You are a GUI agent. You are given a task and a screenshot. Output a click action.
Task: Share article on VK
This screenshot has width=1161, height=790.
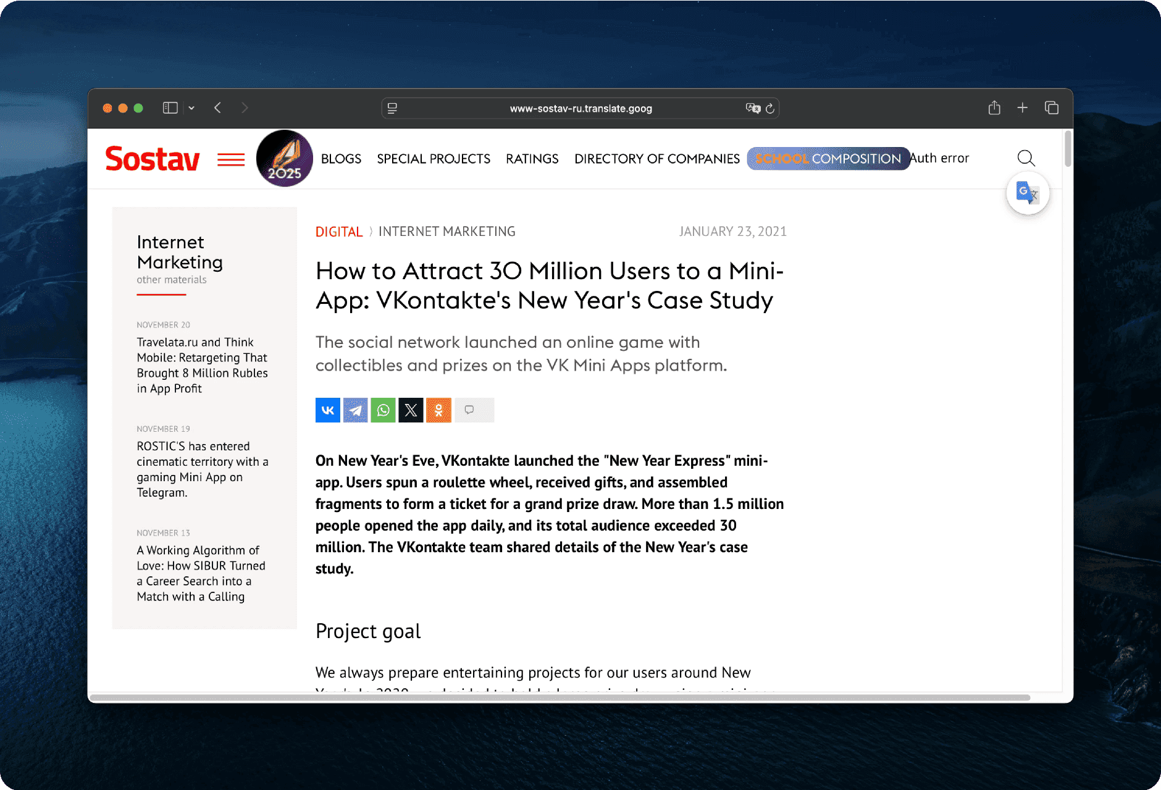[328, 410]
